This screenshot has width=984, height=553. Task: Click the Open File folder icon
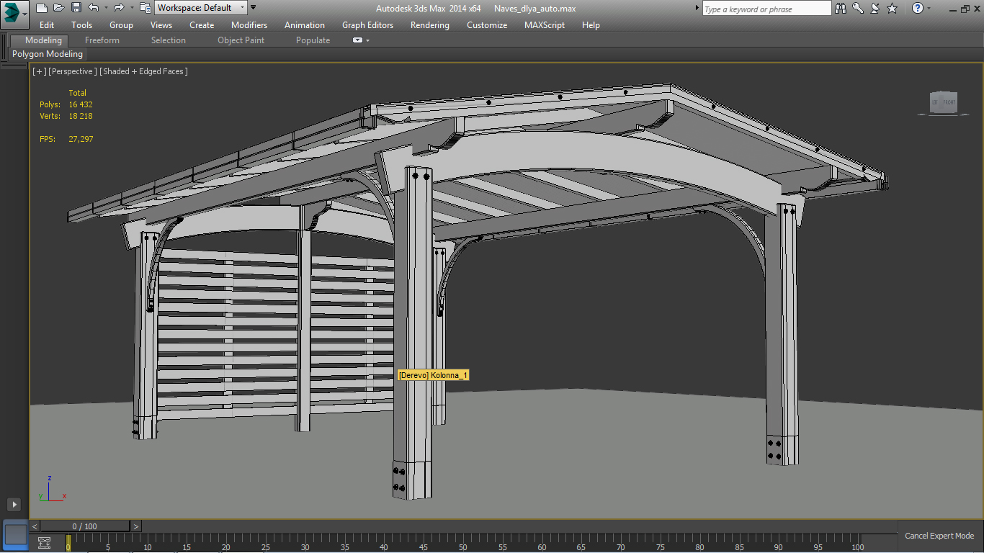(x=58, y=8)
